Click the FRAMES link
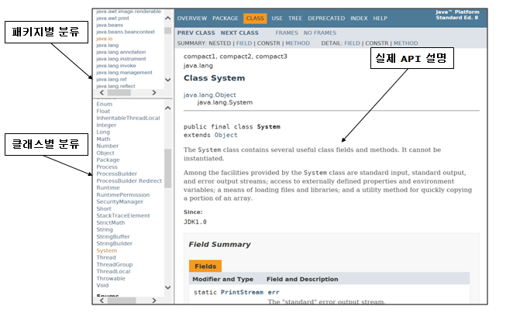Image resolution: width=513 pixels, height=313 pixels. click(287, 33)
